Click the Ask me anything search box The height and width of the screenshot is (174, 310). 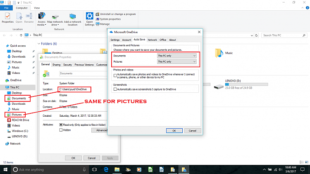(x=50, y=169)
